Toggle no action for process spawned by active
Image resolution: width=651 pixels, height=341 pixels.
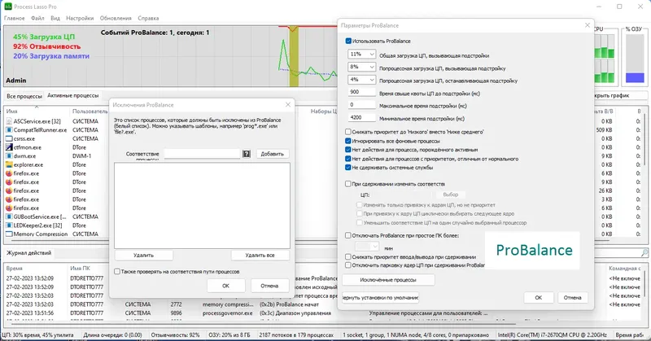[348, 150]
